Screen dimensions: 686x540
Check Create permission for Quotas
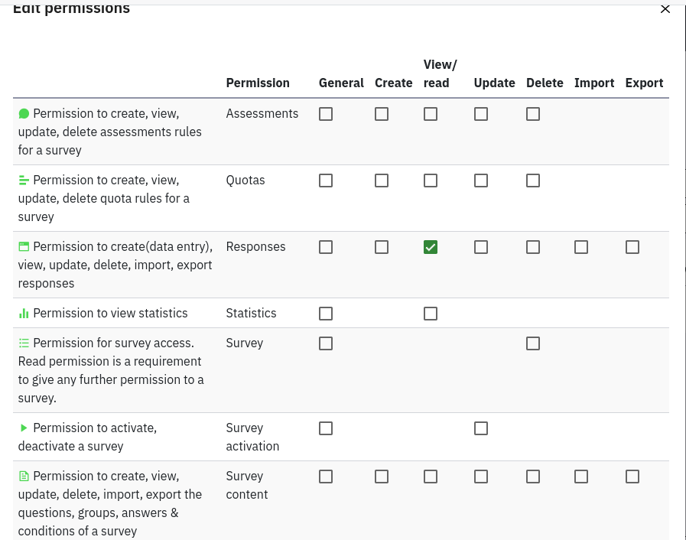click(x=382, y=181)
